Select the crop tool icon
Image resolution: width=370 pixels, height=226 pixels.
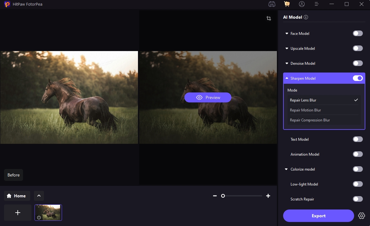click(x=268, y=18)
